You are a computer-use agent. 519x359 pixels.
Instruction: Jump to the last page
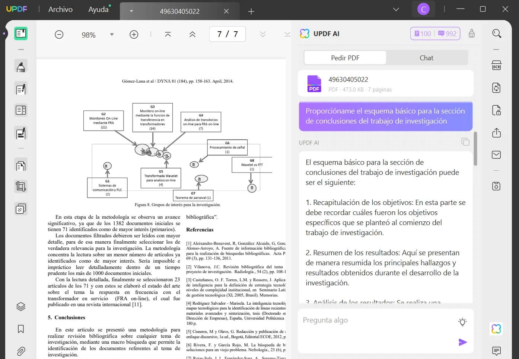tap(287, 34)
